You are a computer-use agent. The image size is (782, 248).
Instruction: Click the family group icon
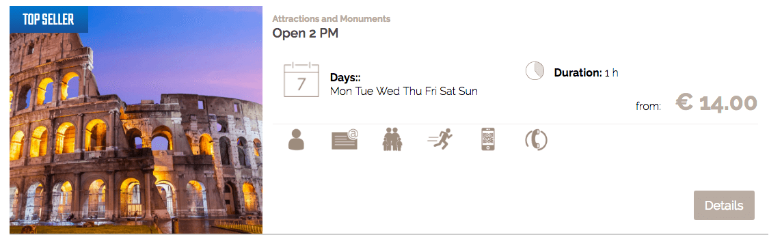coord(392,139)
